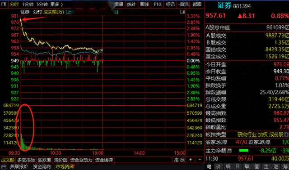Click the 返回 button

pos(197,4)
